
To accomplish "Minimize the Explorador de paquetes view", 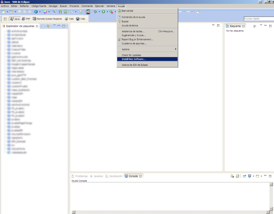I will (59, 25).
